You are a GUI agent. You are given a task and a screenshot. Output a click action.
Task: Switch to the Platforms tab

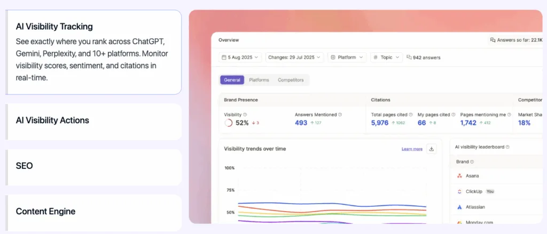259,80
